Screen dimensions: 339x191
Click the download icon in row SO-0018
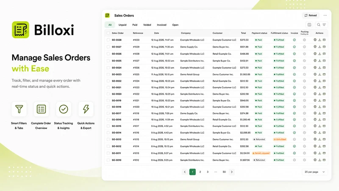[320, 107]
